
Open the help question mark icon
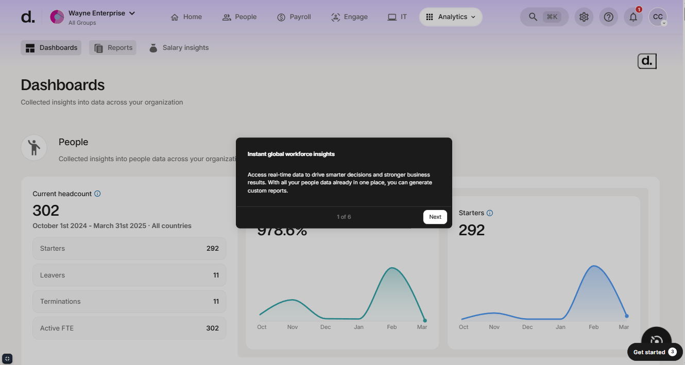coord(608,17)
